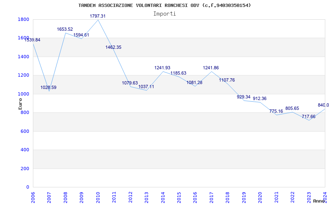The height and width of the screenshot is (205, 329).
Task: Click the x-axis year 2010
Action: [97, 198]
